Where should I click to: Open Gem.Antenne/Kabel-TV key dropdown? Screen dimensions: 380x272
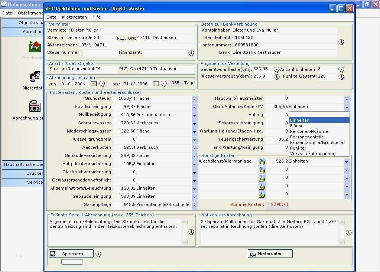point(347,107)
